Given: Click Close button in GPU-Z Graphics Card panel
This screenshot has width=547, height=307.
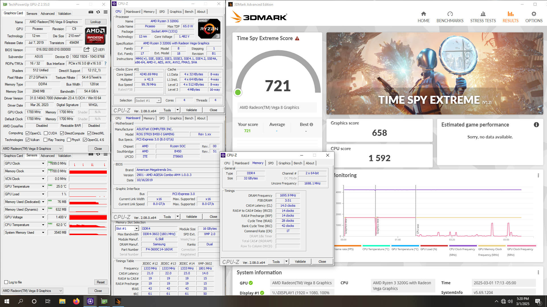Looking at the screenshot, I should coord(98,149).
